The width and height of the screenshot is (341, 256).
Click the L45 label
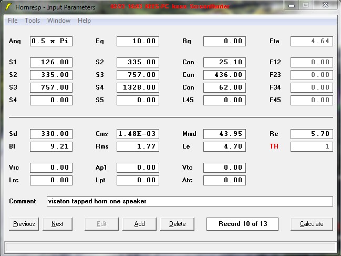click(188, 100)
